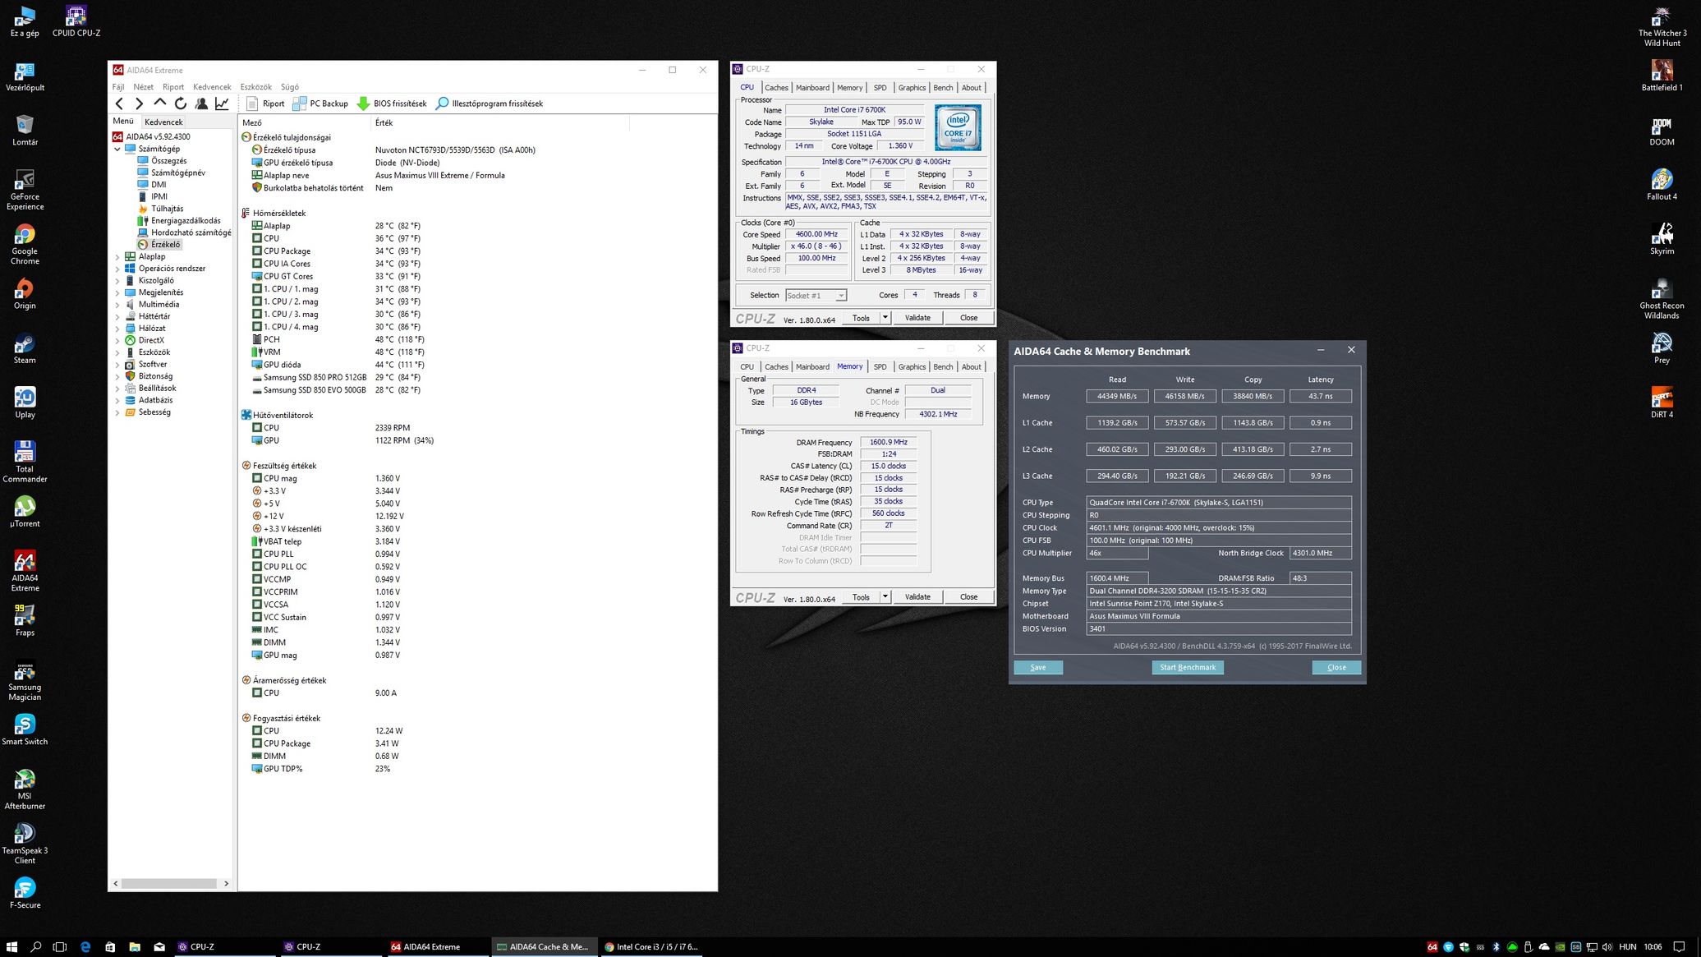Select the Caches tab in top CPU-Z window

tap(776, 88)
